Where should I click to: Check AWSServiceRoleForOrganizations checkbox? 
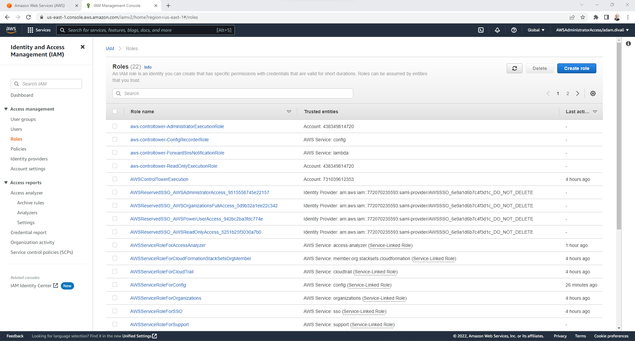click(115, 298)
